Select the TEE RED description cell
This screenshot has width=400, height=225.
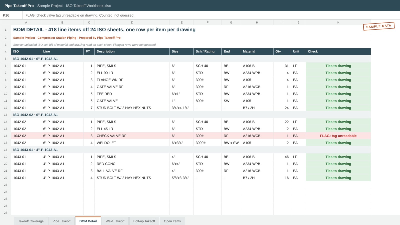(x=132, y=94)
